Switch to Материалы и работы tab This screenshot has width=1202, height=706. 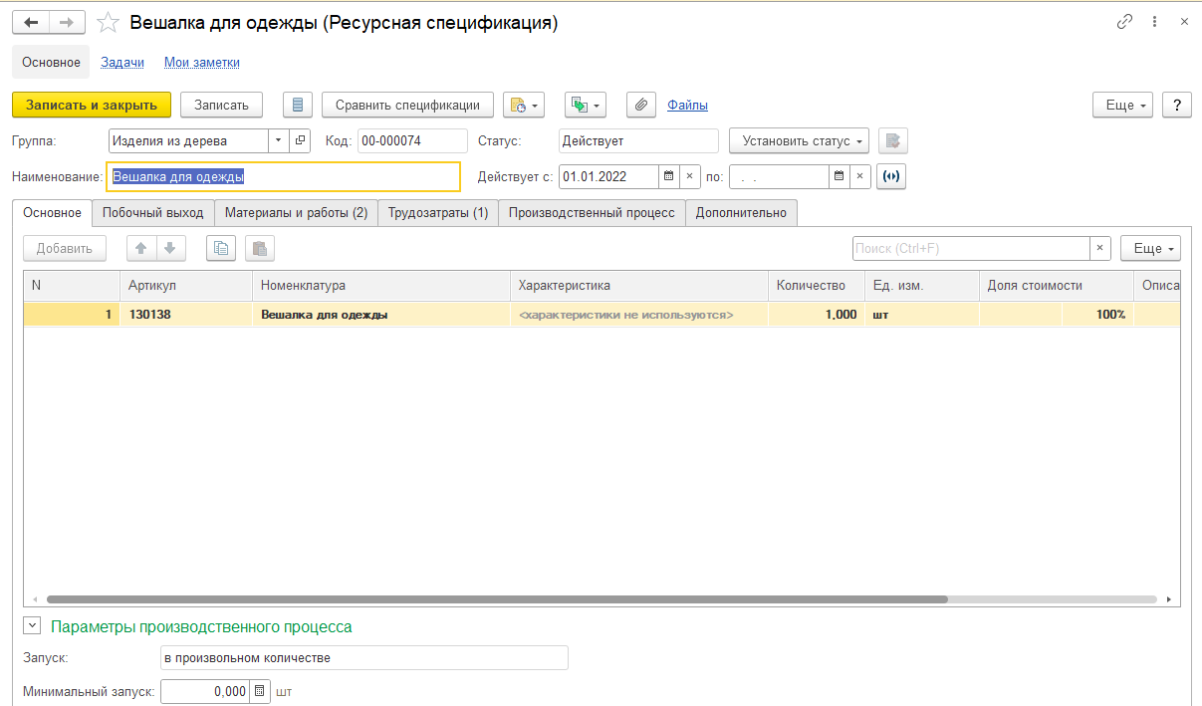[296, 212]
